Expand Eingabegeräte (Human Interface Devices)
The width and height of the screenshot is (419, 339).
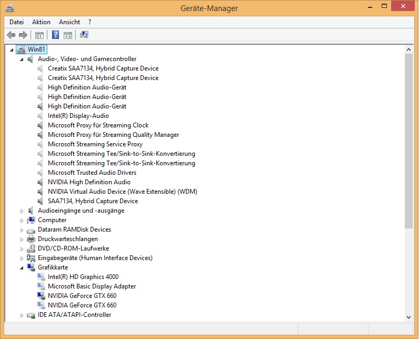tap(22, 258)
